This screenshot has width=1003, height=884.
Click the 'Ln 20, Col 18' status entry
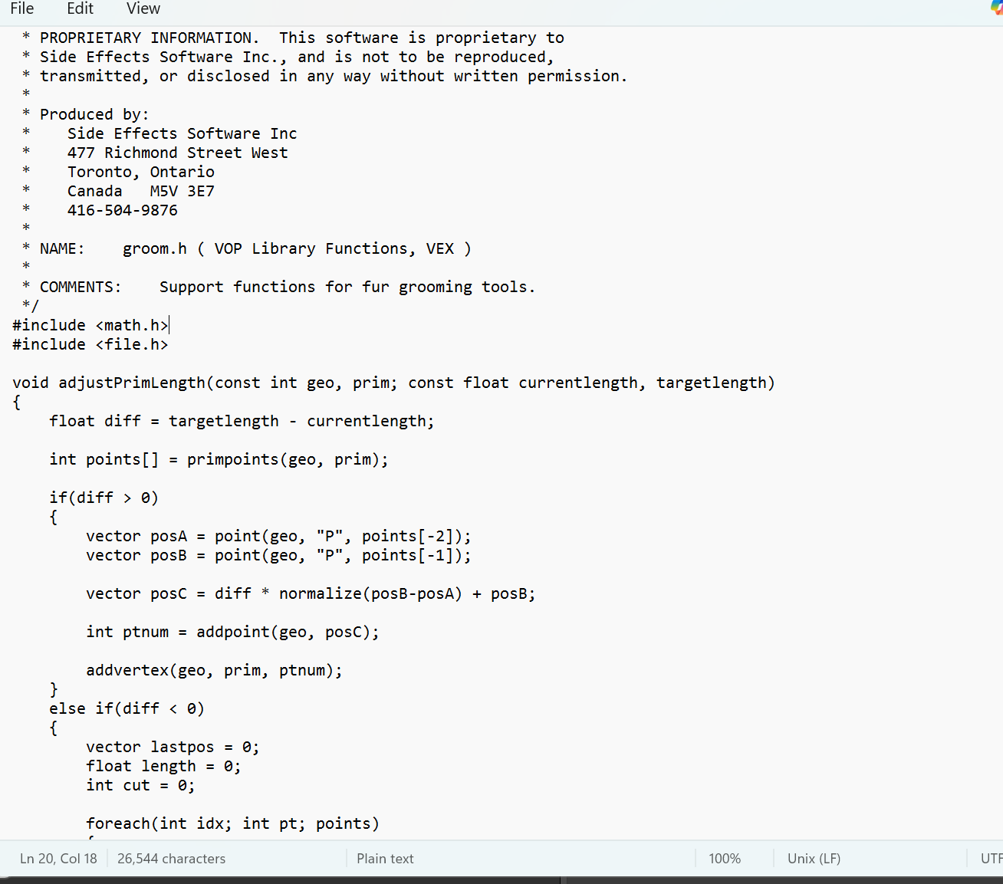coord(58,859)
